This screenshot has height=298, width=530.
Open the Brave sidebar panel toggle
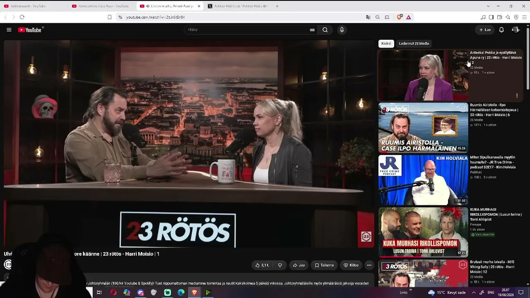click(x=491, y=17)
